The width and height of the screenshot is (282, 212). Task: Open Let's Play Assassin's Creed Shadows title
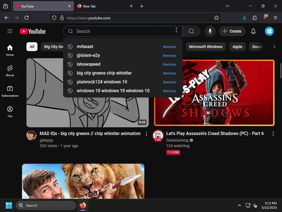[x=215, y=133]
